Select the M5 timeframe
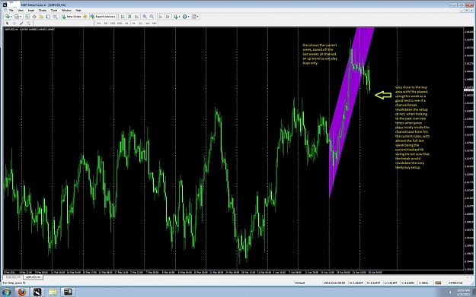The image size is (476, 297). point(106,24)
